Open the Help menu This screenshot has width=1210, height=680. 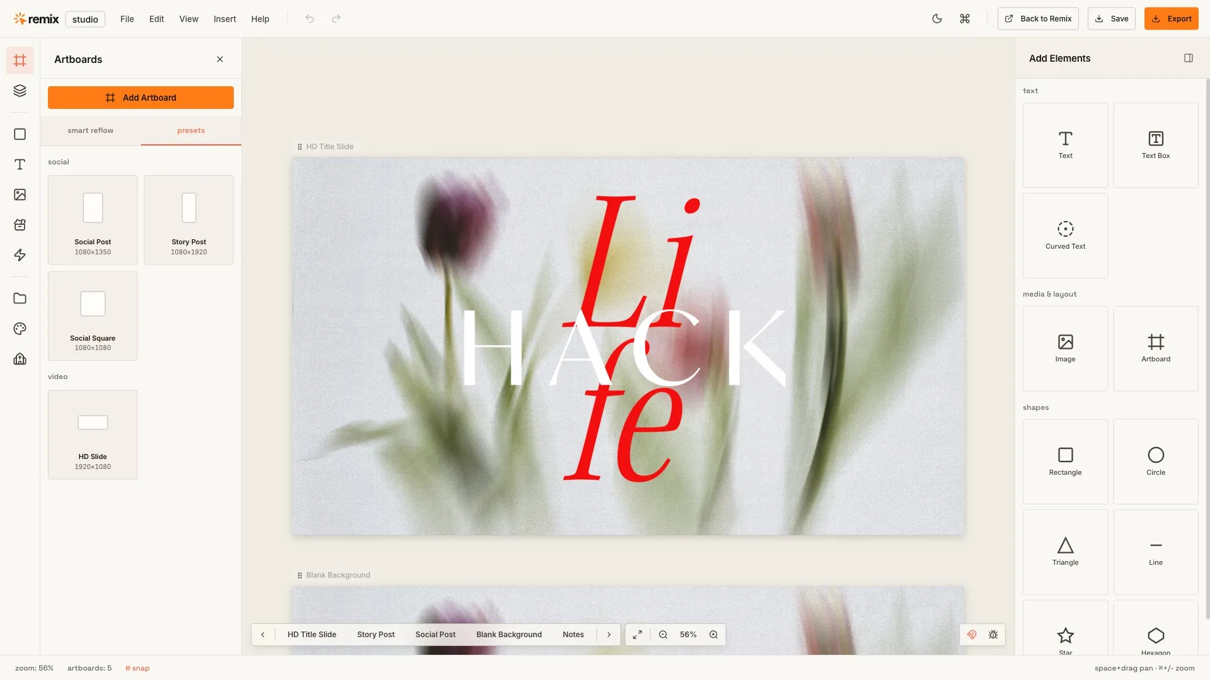[x=260, y=19]
